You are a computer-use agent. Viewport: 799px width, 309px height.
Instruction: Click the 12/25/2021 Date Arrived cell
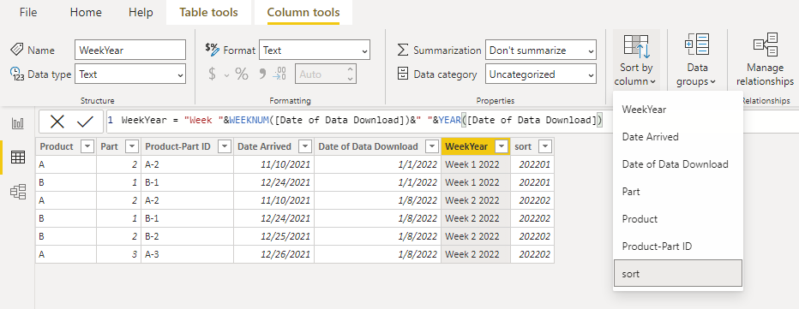tap(273, 236)
